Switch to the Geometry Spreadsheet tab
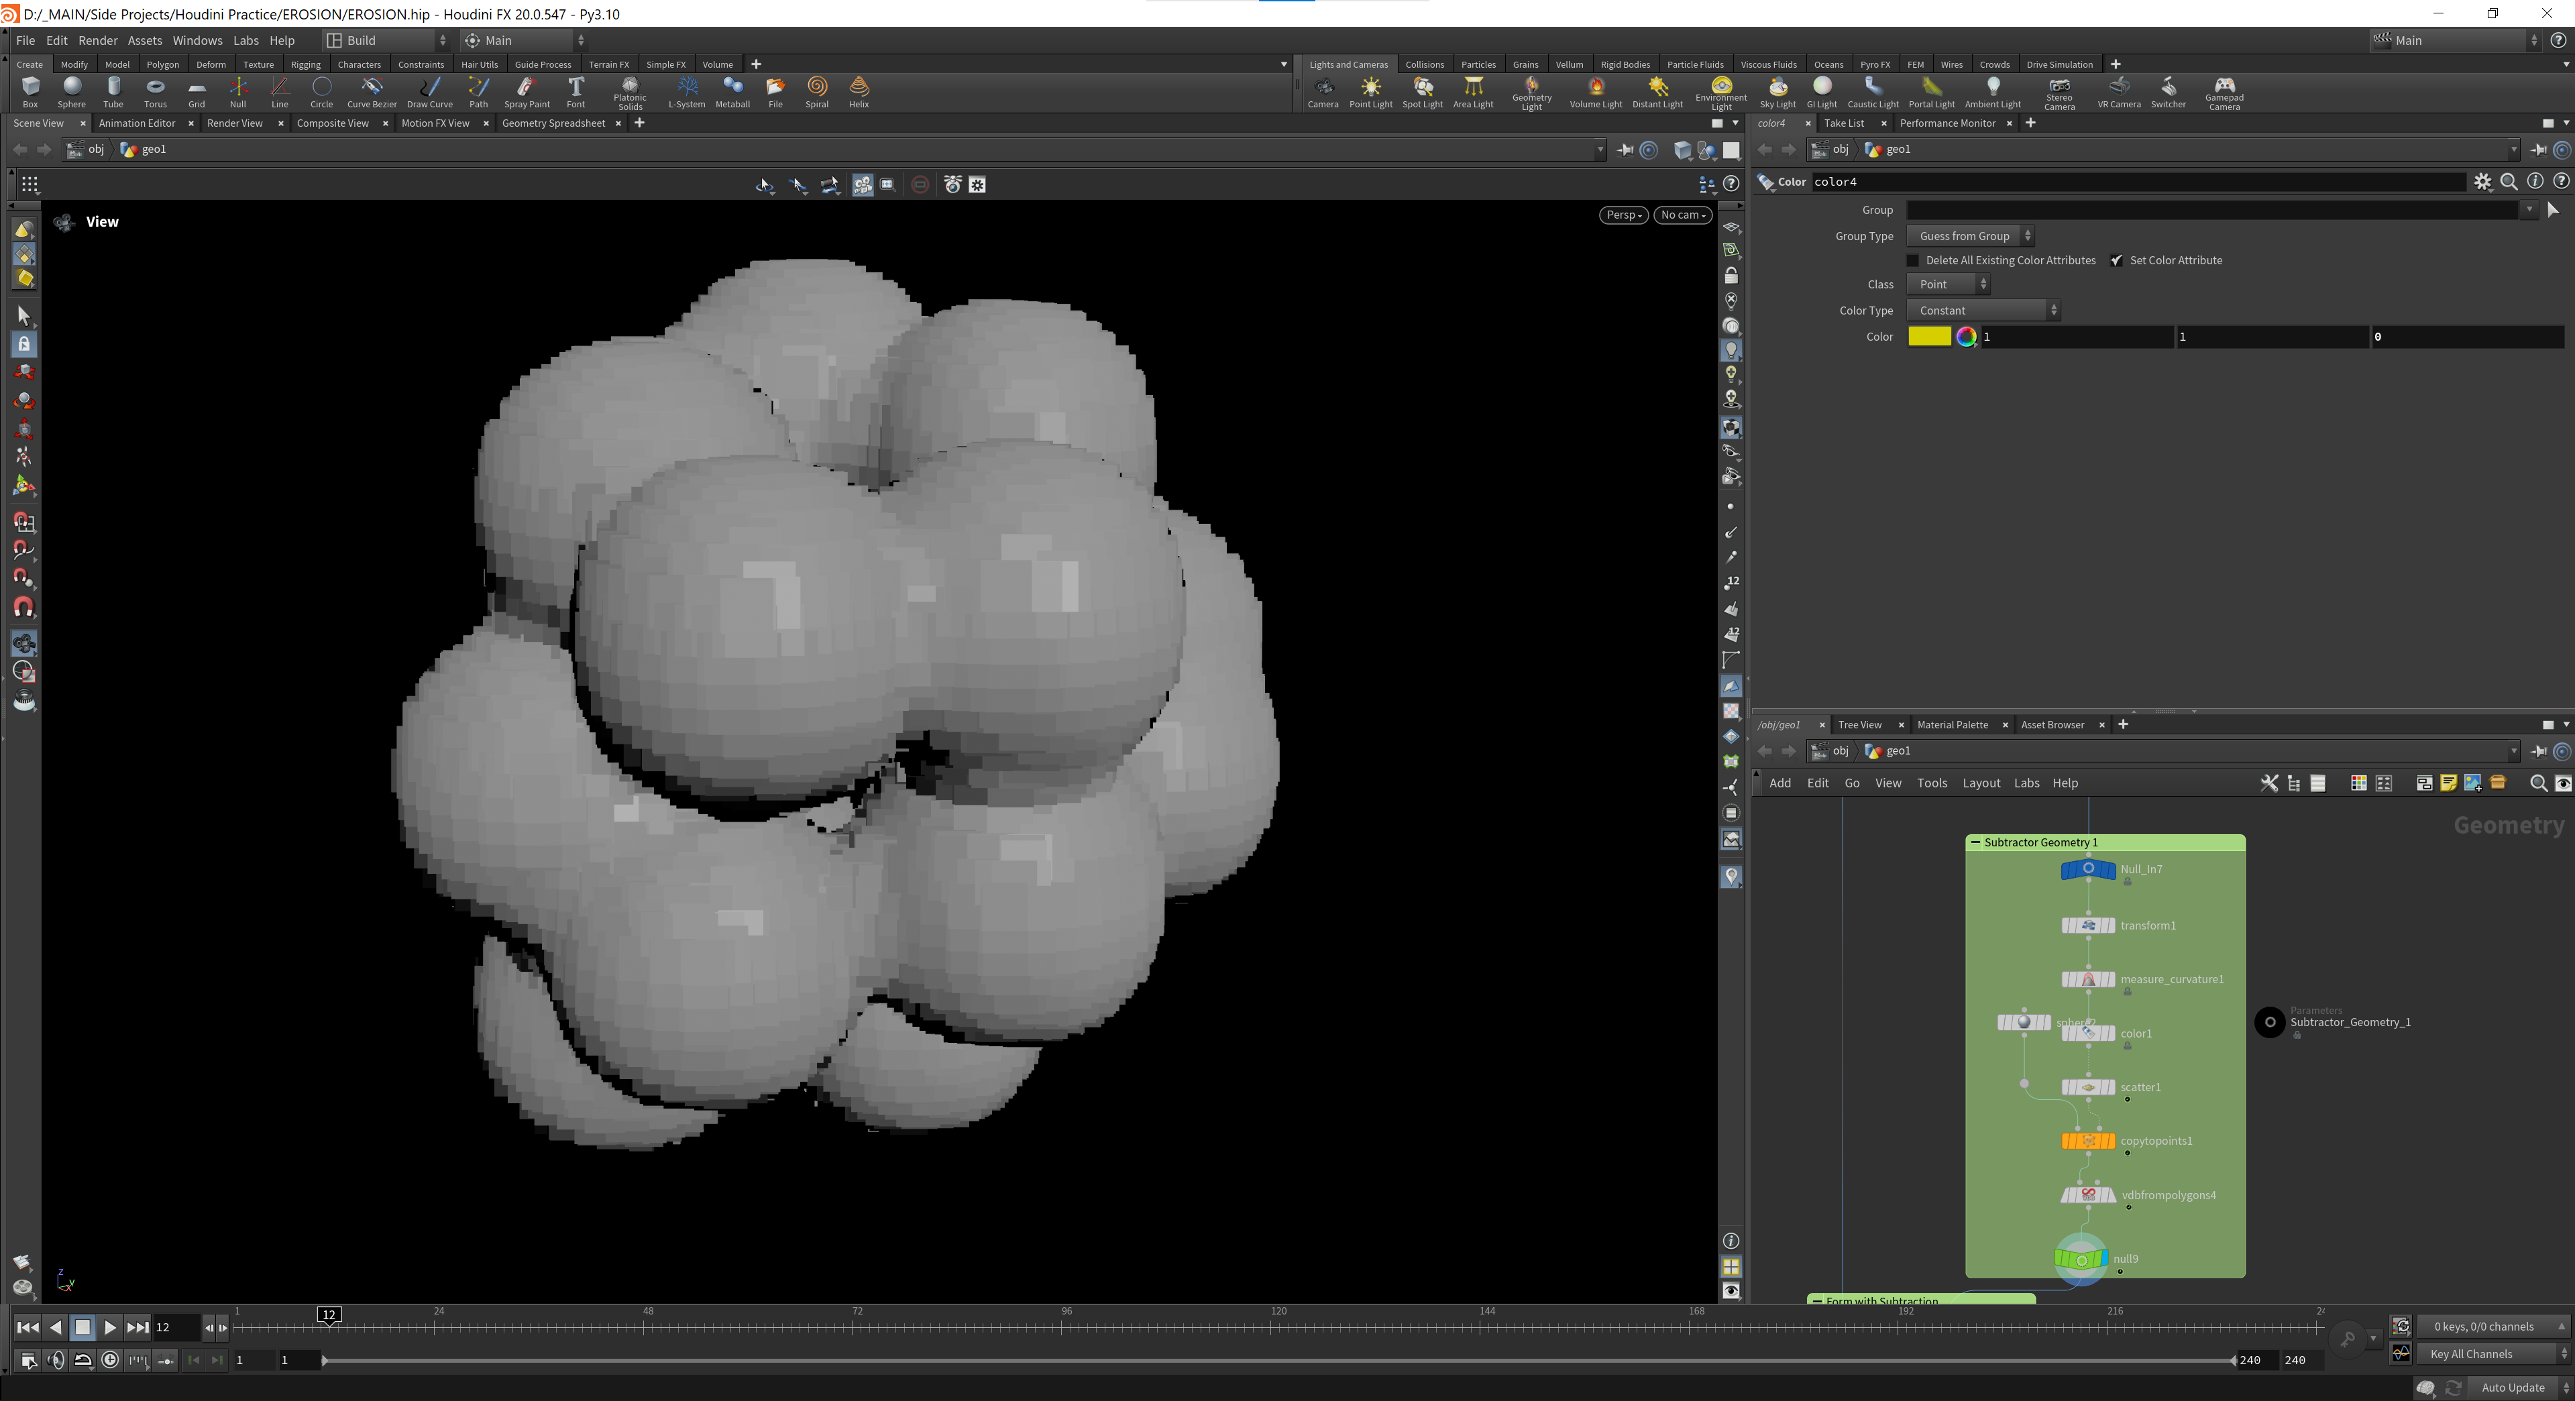Image resolution: width=2575 pixels, height=1401 pixels. [553, 124]
